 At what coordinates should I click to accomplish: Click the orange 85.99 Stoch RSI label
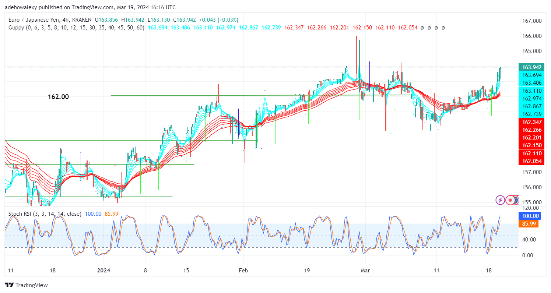coord(529,223)
